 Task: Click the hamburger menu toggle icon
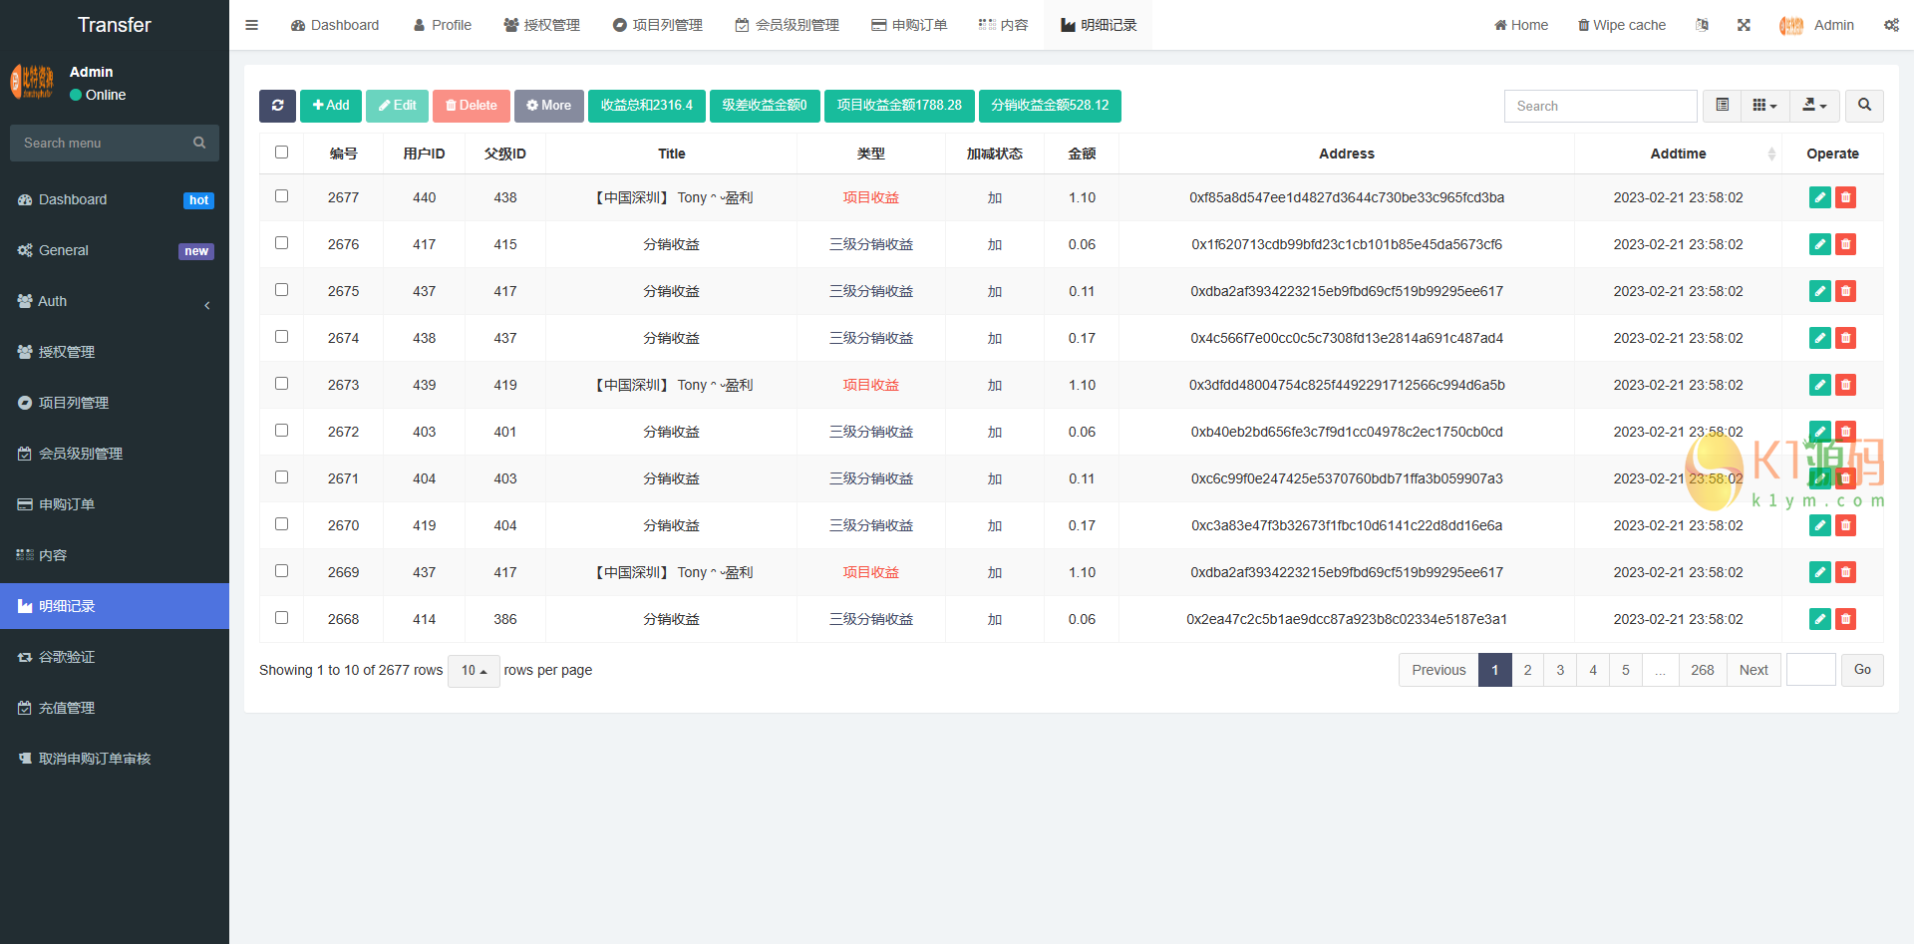252,25
